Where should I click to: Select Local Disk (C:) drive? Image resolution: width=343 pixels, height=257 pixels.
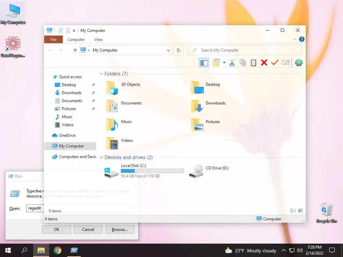click(x=144, y=171)
